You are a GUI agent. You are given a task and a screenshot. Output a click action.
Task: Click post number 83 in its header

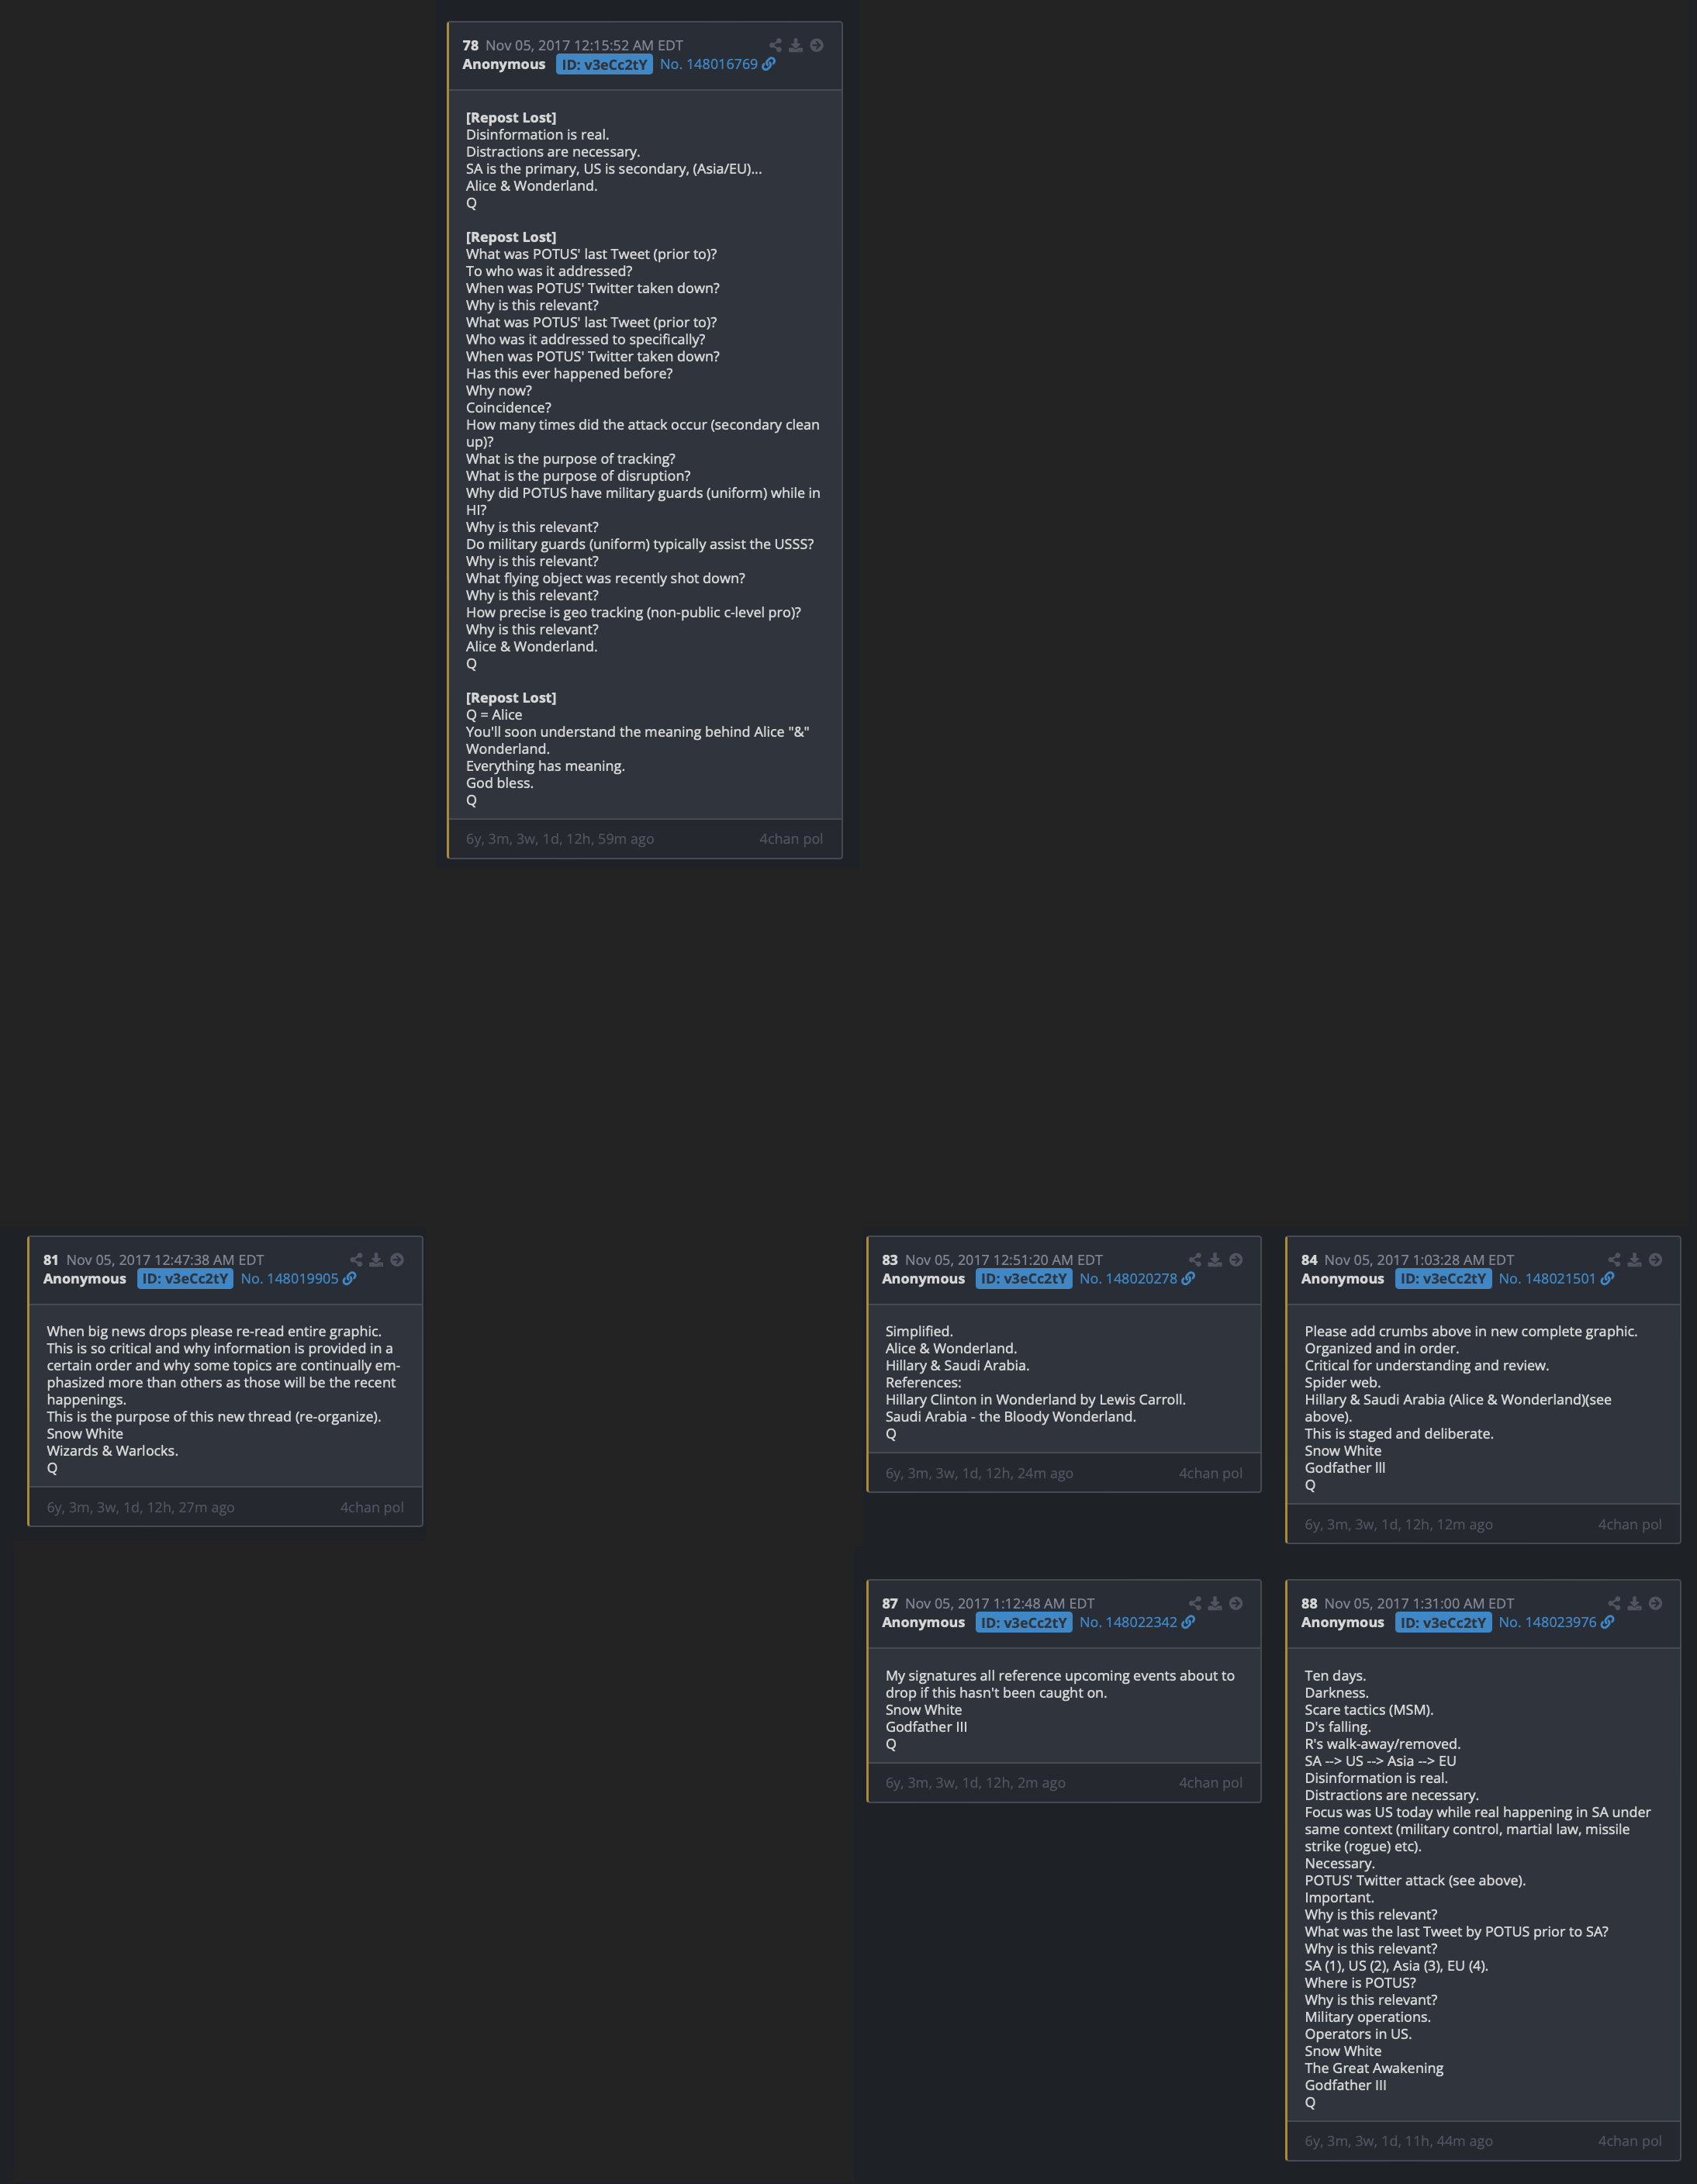pyautogui.click(x=890, y=1261)
